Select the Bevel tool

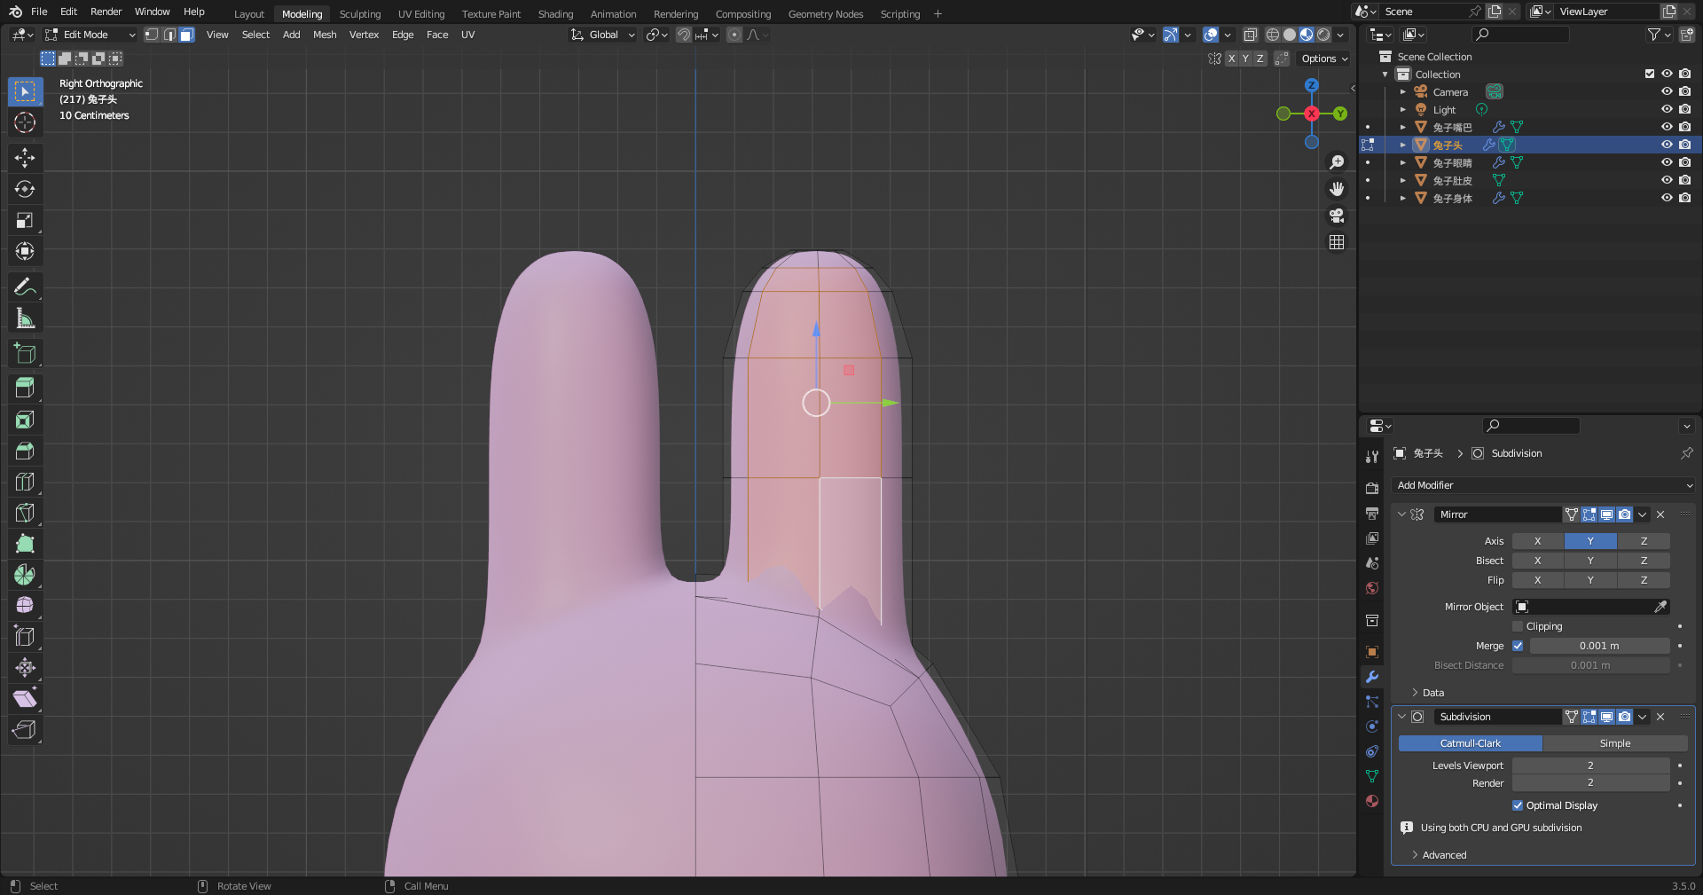25,451
